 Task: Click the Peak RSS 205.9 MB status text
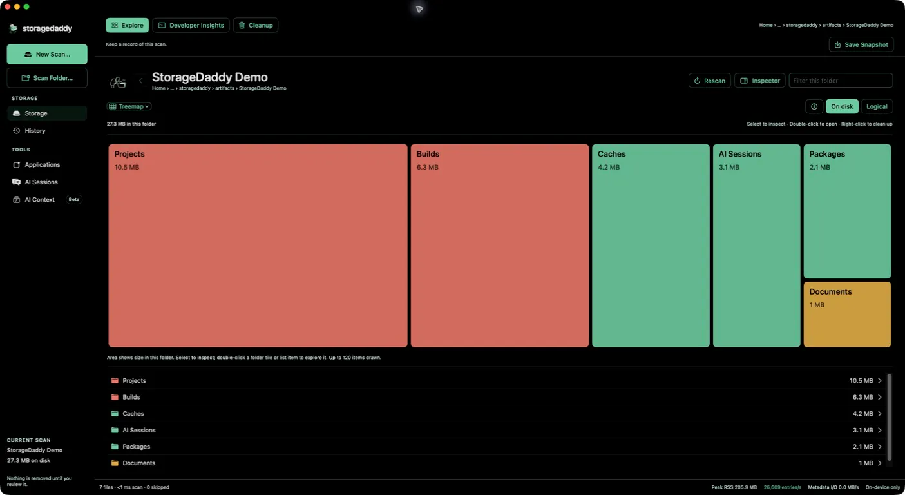pos(734,487)
